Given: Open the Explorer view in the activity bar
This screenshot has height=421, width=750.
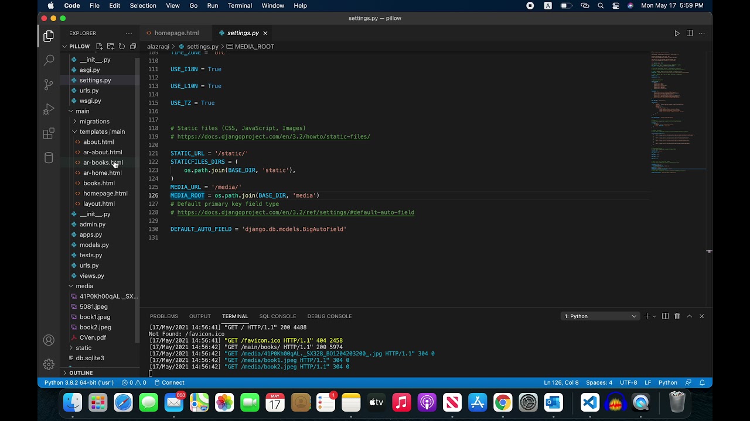Looking at the screenshot, I should tap(49, 37).
